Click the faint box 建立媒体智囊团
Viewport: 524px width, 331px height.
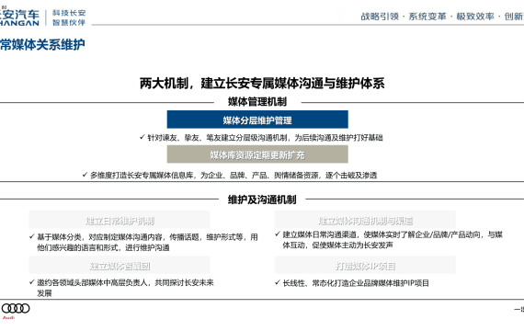(x=120, y=265)
